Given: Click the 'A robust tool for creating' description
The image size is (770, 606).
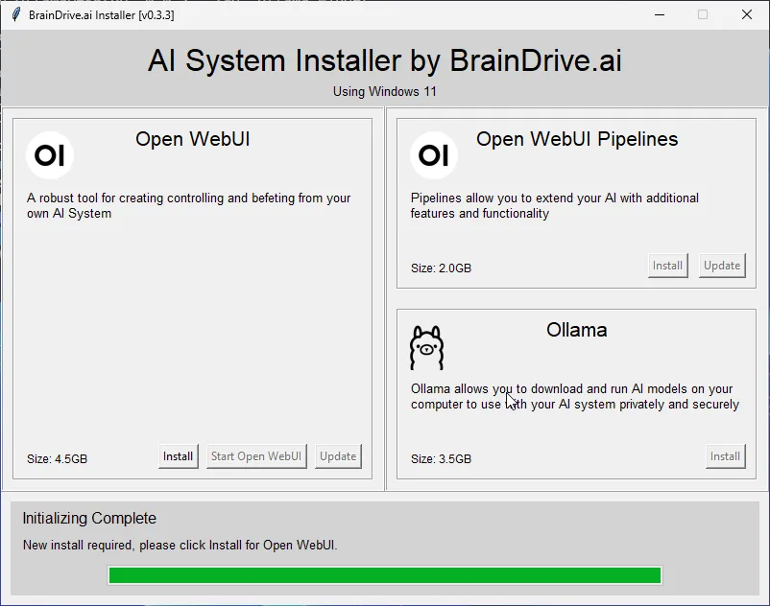Looking at the screenshot, I should pos(188,206).
